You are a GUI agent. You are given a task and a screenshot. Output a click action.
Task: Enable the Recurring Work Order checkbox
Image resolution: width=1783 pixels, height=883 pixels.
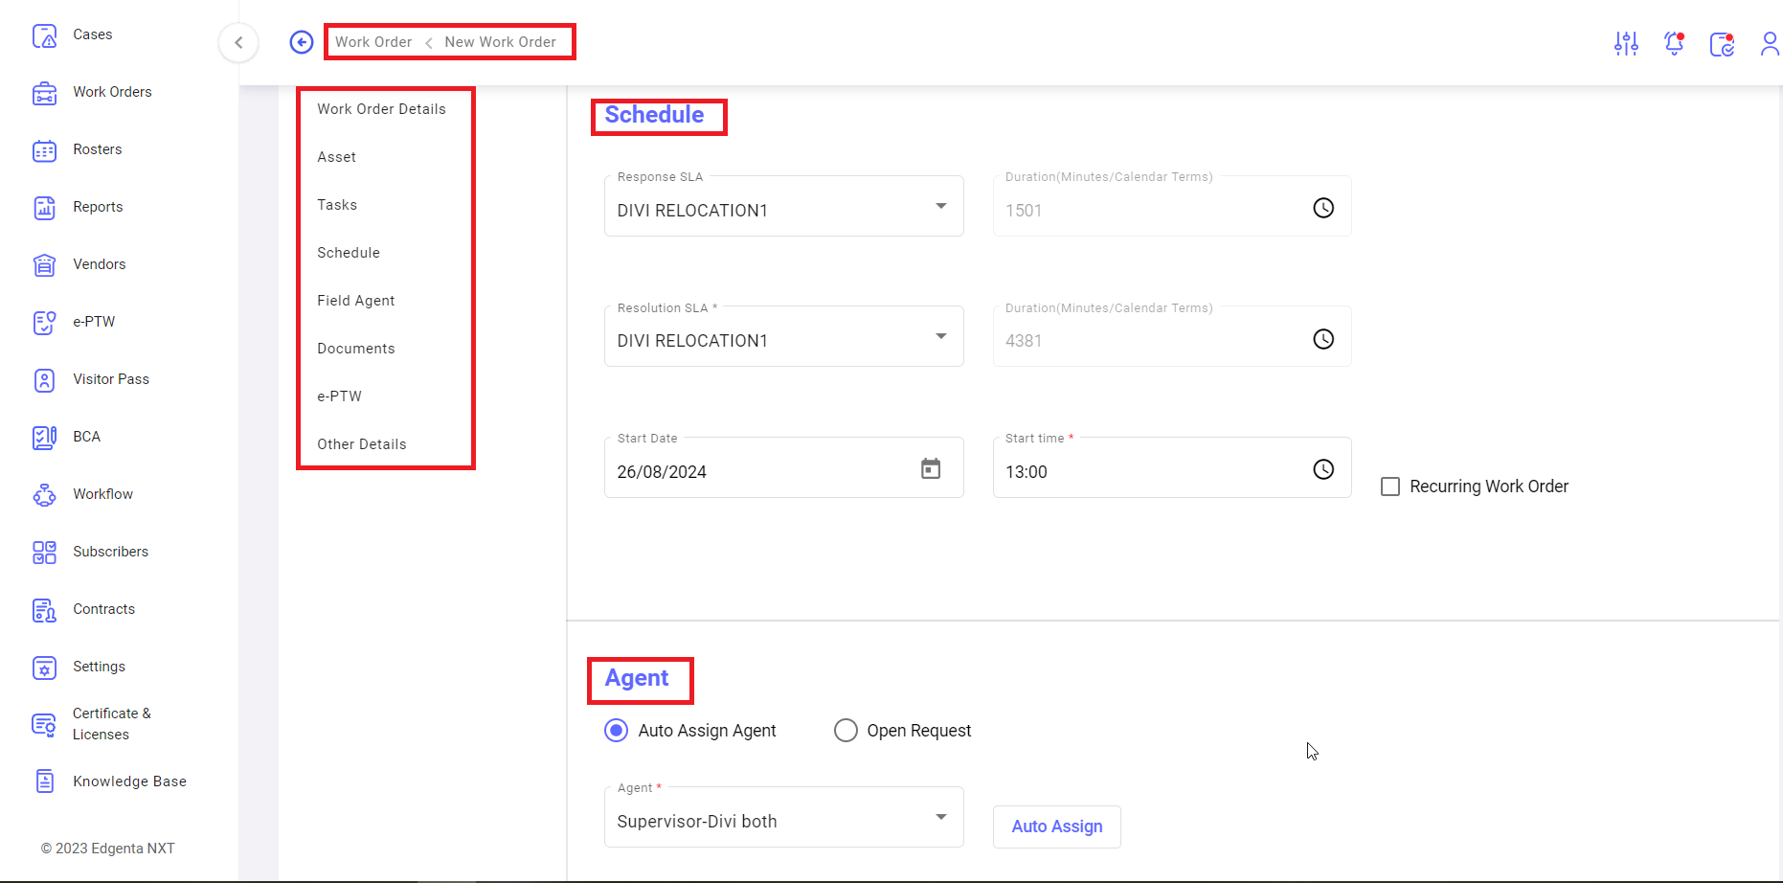pyautogui.click(x=1390, y=487)
